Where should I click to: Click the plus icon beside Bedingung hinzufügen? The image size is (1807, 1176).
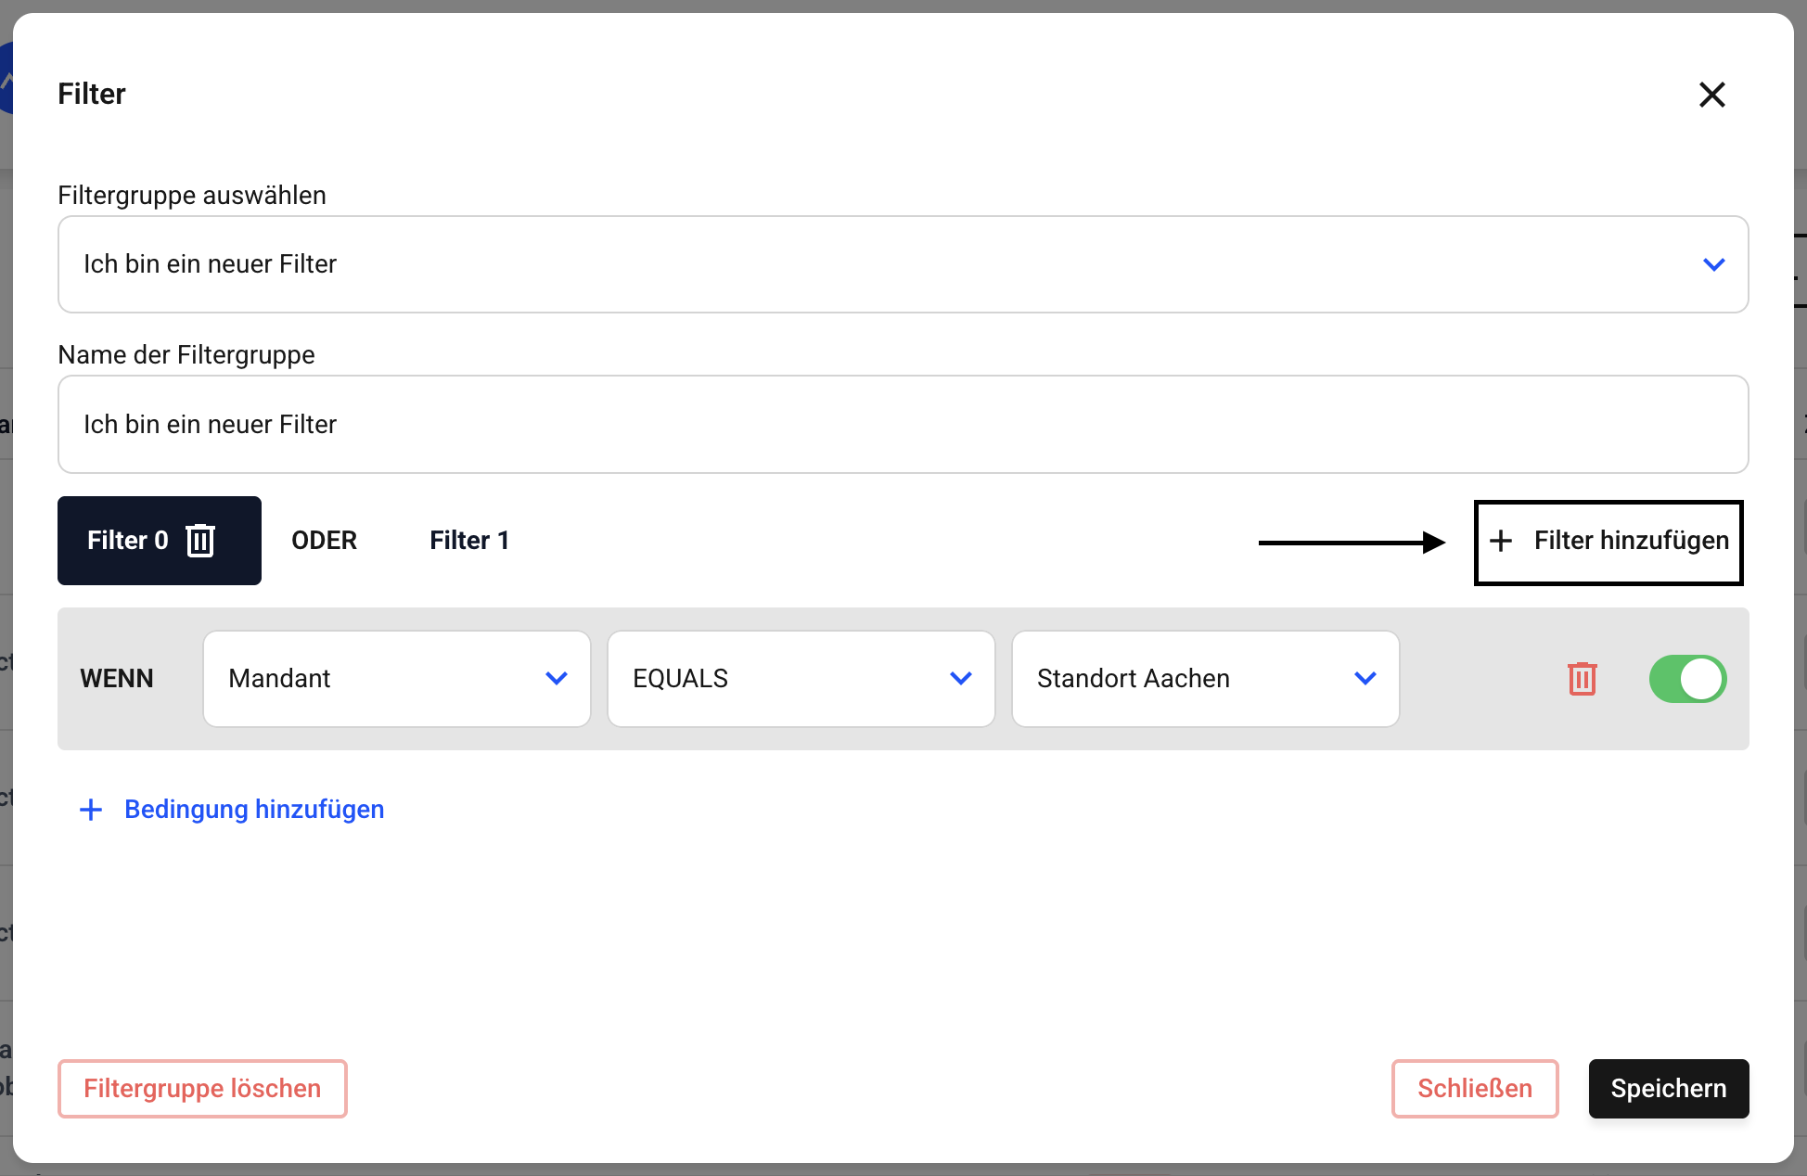(91, 810)
